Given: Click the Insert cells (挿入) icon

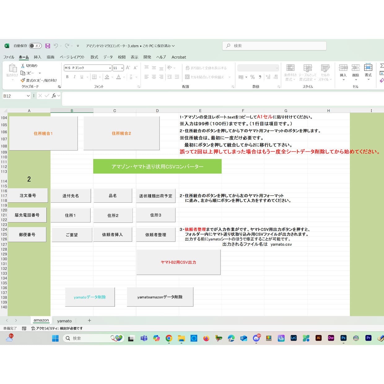Looking at the screenshot, I should pos(343,68).
